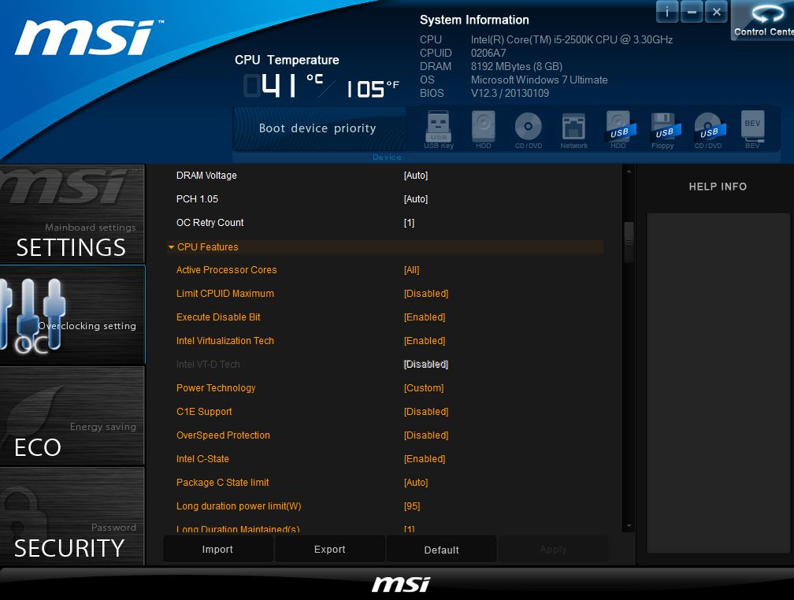Click the settings list scrollbar thumb
794x600 pixels.
[629, 242]
